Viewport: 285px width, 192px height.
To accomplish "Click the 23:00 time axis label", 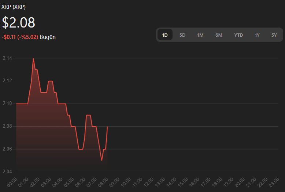I will [273, 182].
